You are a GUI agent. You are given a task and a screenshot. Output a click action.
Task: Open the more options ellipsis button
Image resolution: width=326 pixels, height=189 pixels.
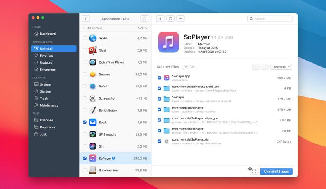coord(181,19)
